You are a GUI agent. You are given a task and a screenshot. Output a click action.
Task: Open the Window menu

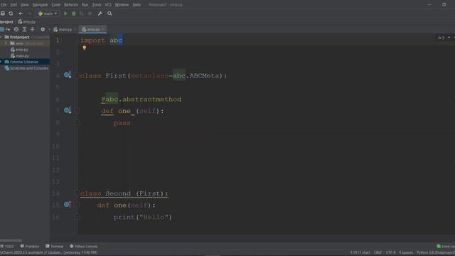tap(122, 5)
